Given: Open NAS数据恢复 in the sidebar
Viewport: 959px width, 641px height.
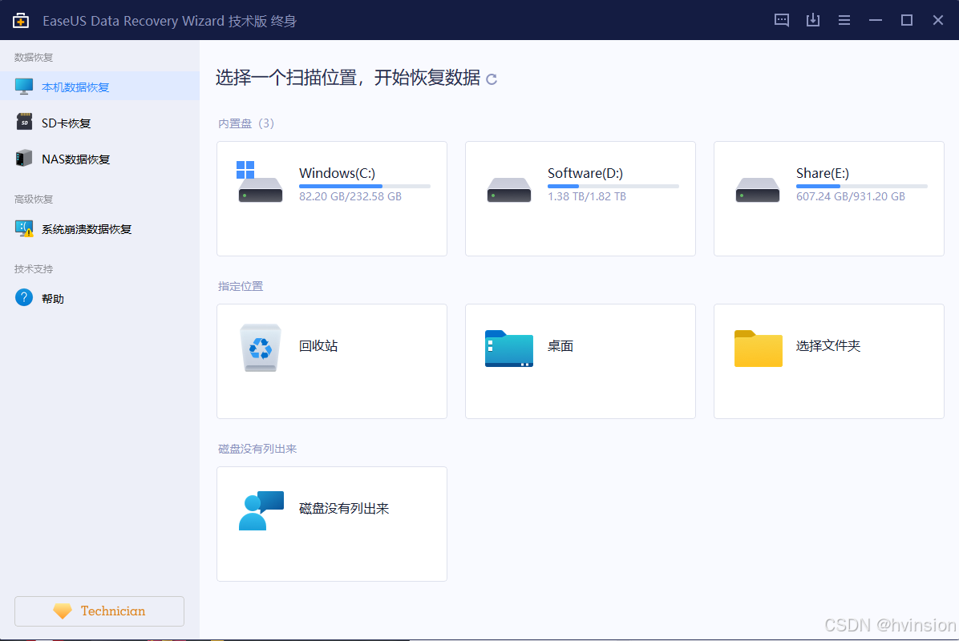Looking at the screenshot, I should (x=99, y=159).
